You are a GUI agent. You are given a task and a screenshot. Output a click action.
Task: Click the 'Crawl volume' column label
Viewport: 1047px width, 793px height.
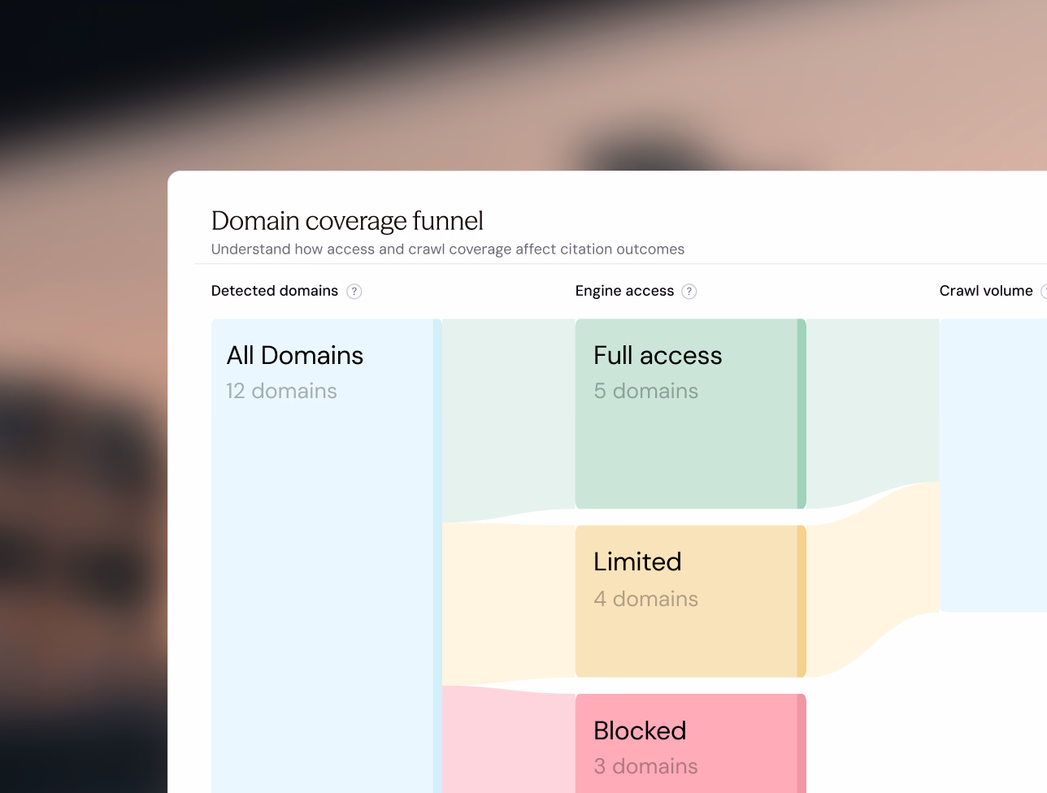(986, 291)
